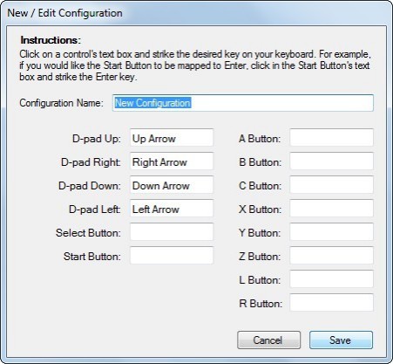Click the New / Edit Configuration title bar
Image resolution: width=393 pixels, height=364 pixels.
[x=196, y=13]
